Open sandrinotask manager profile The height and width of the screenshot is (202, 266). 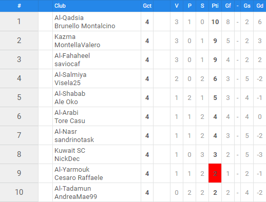tap(74, 140)
